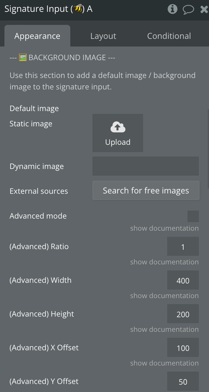Go to the Conditional tab

(169, 36)
